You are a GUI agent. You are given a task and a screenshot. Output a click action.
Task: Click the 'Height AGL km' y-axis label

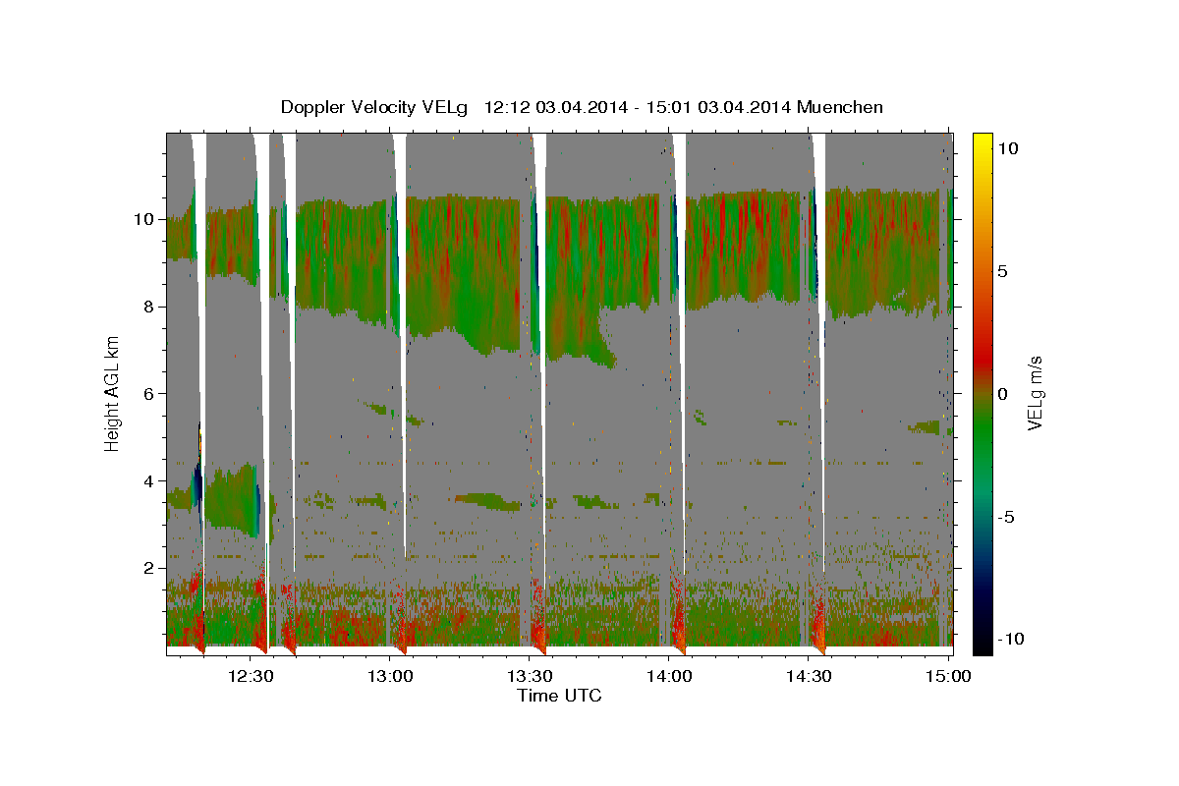pos(113,393)
